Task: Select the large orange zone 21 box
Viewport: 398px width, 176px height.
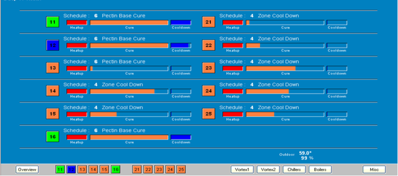Action: pyautogui.click(x=209, y=22)
